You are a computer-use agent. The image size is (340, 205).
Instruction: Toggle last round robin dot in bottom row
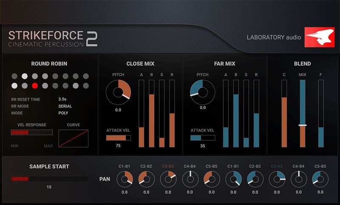pos(86,86)
